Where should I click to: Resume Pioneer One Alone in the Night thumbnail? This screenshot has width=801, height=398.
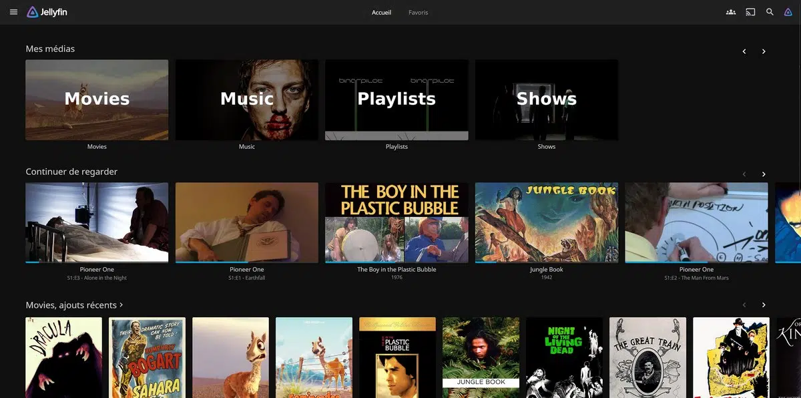pyautogui.click(x=97, y=222)
